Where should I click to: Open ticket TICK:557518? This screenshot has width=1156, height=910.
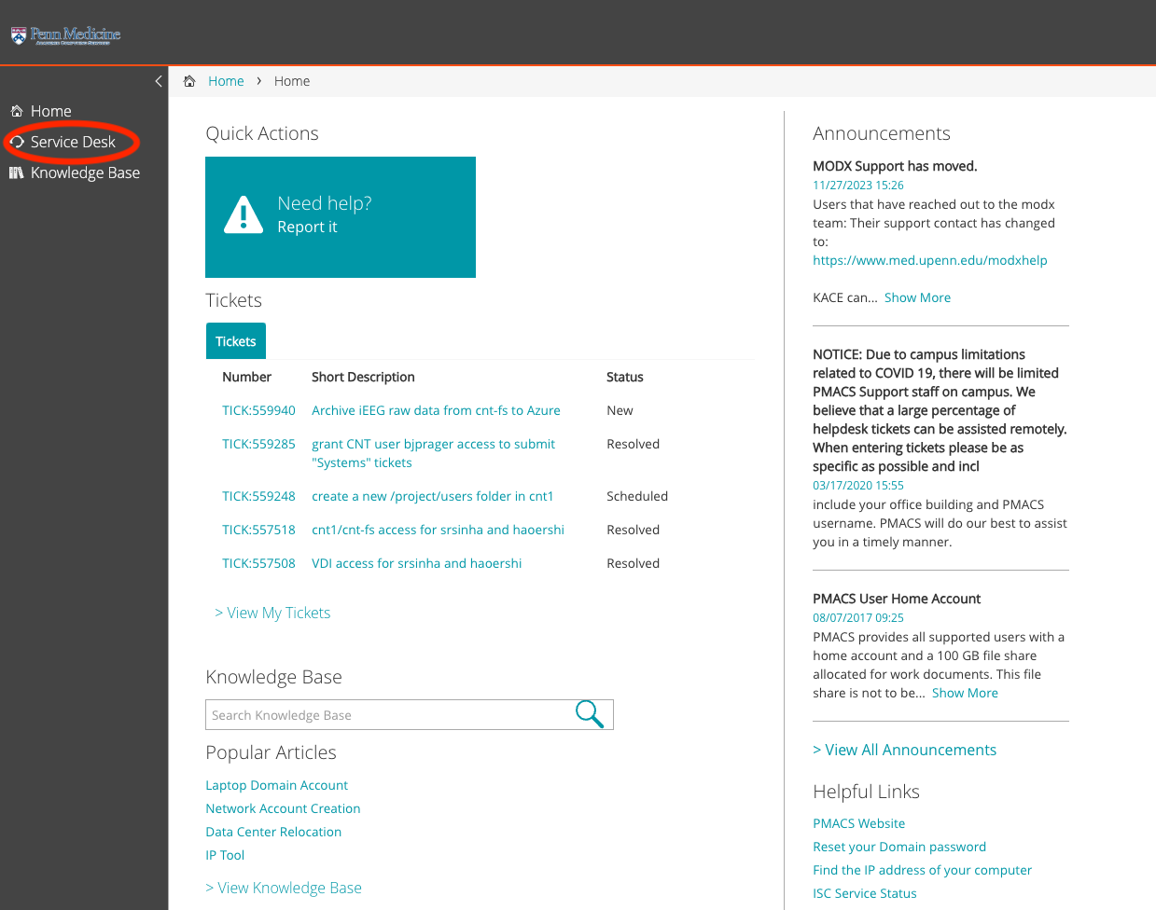pos(258,530)
